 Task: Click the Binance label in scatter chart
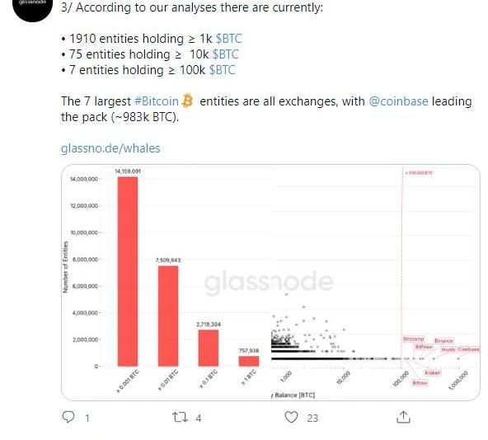[443, 341]
